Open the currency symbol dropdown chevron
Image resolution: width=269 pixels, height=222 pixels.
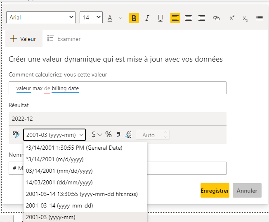pos(100,135)
